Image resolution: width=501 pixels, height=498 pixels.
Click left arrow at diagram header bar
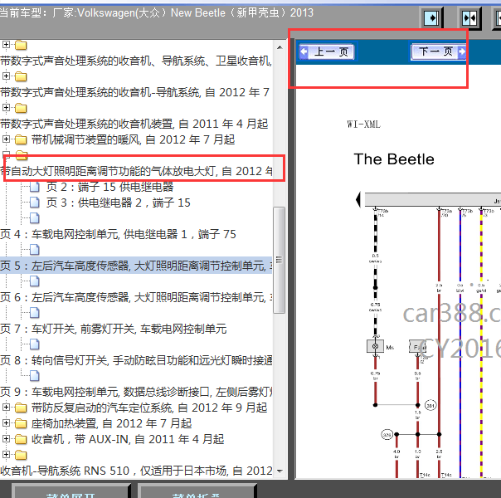tap(359, 200)
